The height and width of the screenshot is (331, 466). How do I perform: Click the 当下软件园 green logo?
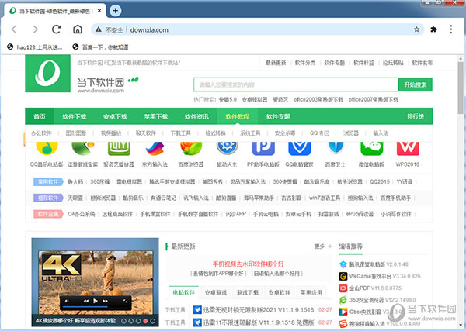[48, 74]
